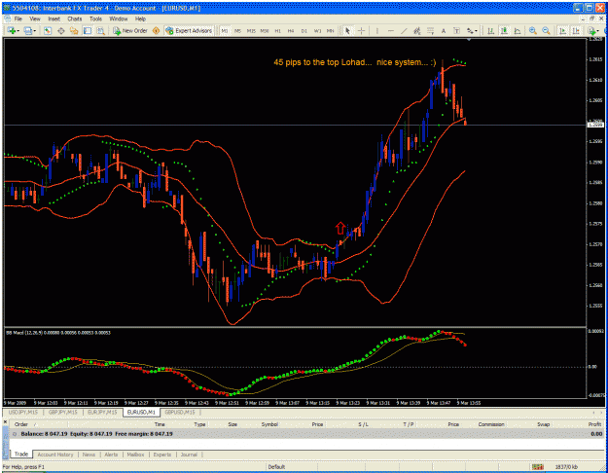Switch chart to Line Chart

click(518, 30)
